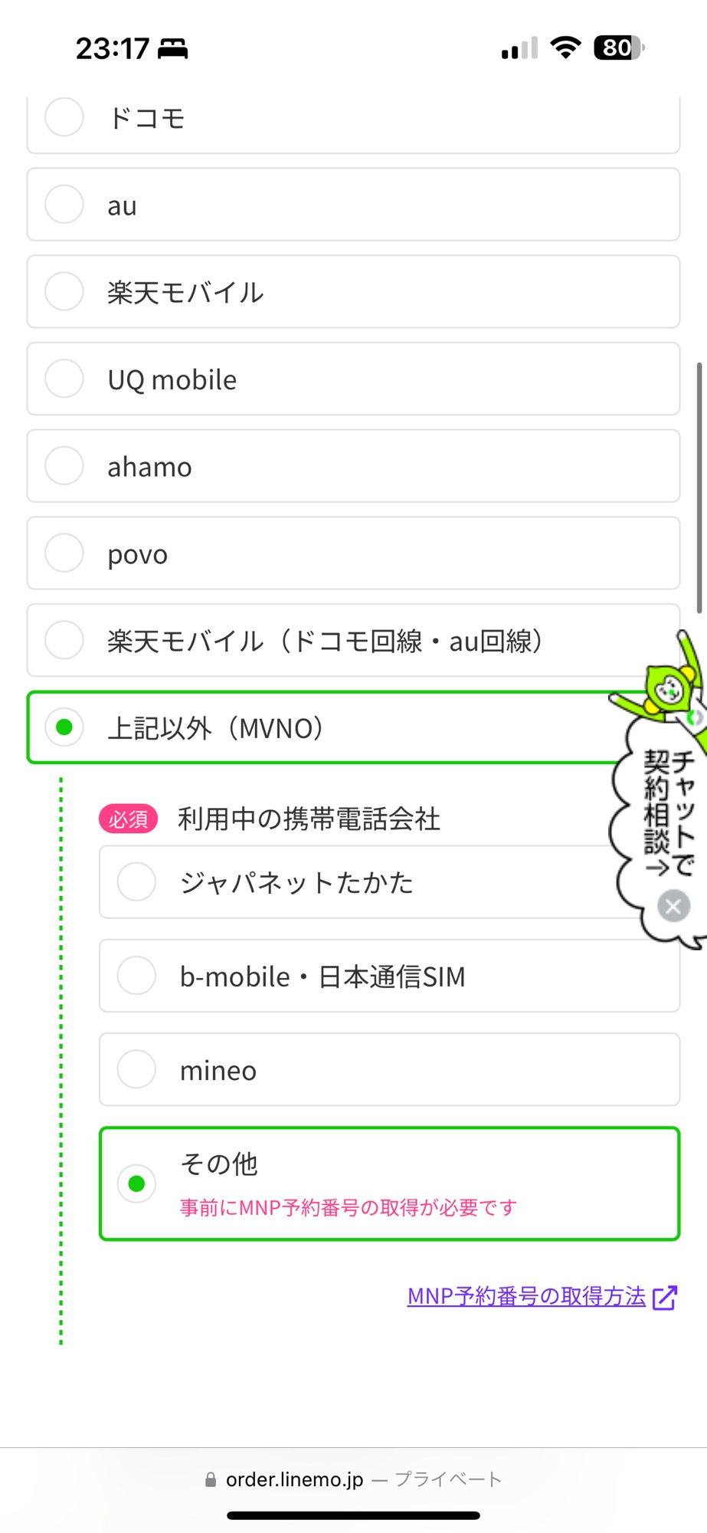Select the ahamo radio button
Screen dimensions: 707x1533
pos(64,466)
